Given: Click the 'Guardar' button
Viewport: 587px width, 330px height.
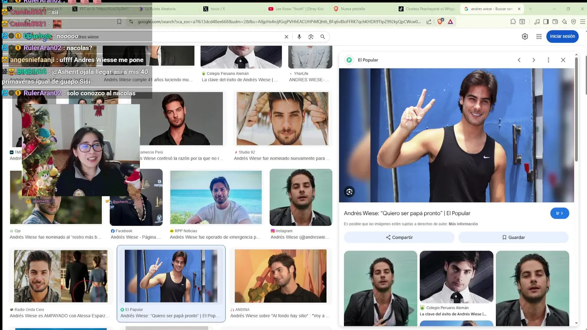Looking at the screenshot, I should pos(513,237).
